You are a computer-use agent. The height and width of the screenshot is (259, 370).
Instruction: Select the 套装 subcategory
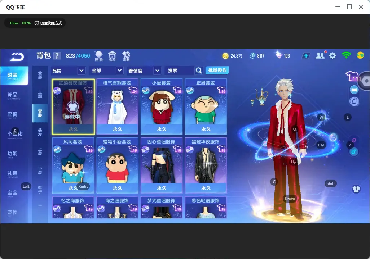click(40, 113)
